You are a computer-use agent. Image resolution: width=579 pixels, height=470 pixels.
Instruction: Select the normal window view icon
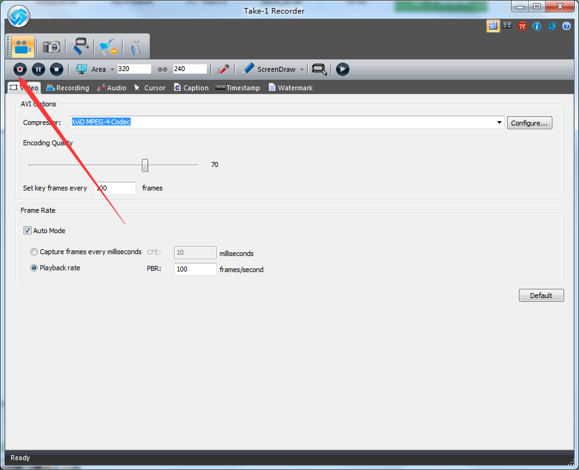(x=493, y=26)
